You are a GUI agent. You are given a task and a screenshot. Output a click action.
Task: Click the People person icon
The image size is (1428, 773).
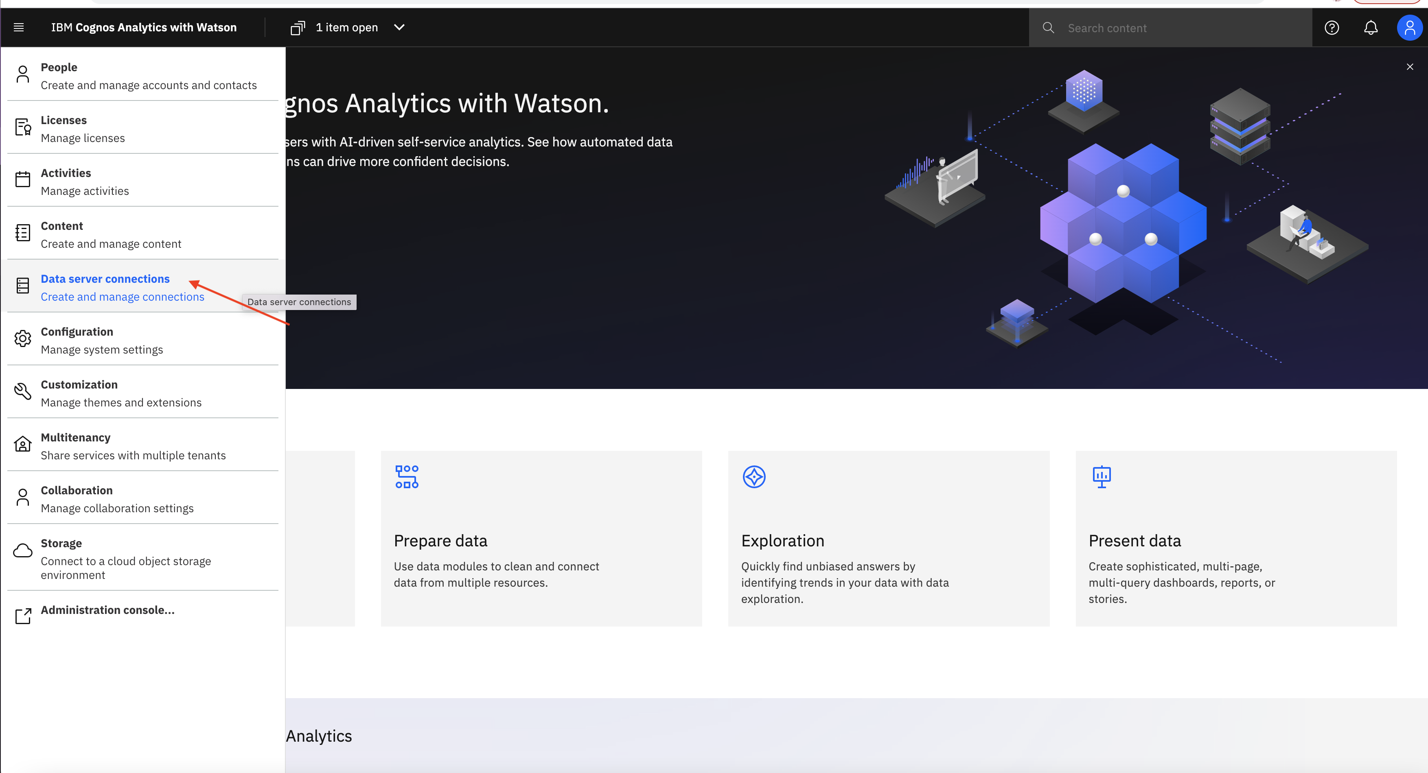[23, 74]
